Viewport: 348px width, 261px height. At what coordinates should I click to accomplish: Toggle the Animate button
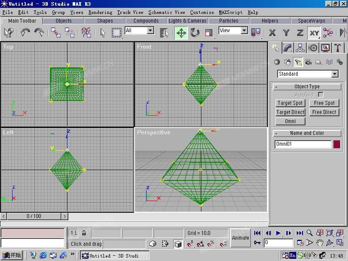tap(241, 238)
